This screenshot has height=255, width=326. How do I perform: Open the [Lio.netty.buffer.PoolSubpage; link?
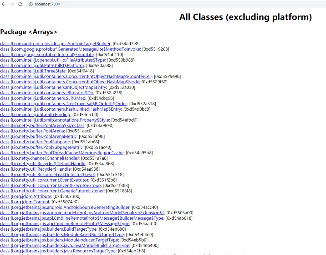click(35, 142)
